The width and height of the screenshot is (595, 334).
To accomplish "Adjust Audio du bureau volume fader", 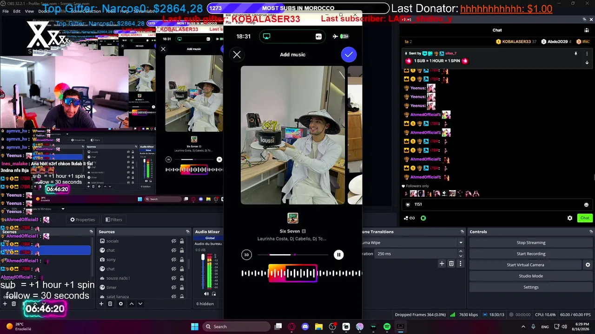I will click(x=203, y=257).
